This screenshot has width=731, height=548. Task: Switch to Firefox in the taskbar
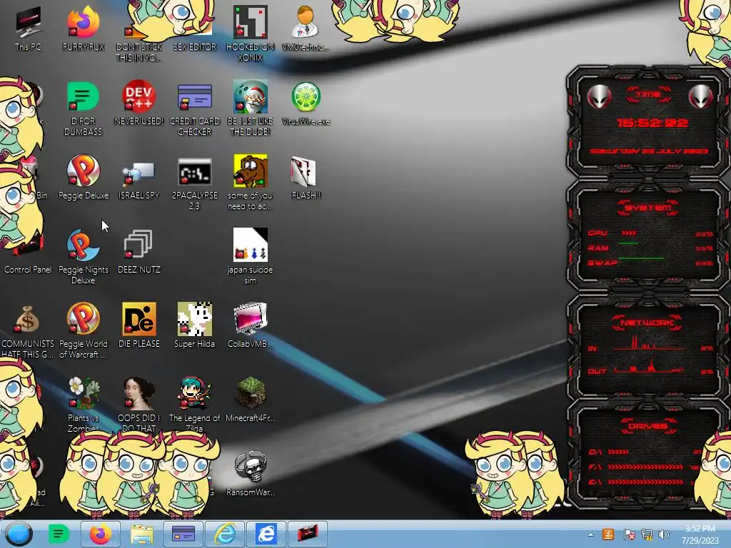click(100, 534)
